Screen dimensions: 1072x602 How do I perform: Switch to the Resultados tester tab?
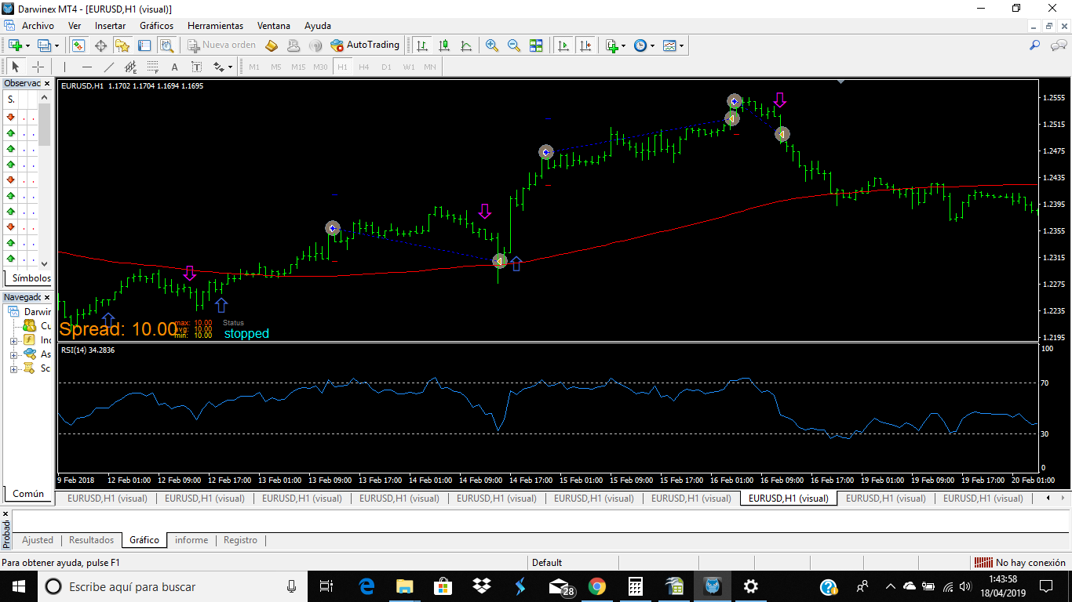click(91, 540)
